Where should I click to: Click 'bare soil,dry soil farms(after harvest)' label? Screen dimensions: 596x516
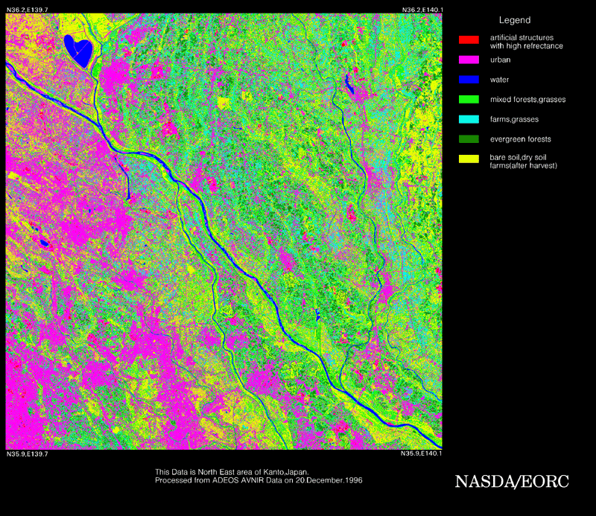coord(524,162)
